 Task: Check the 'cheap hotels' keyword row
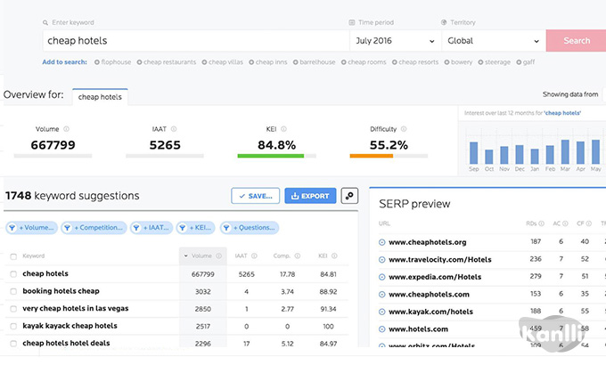[x=13, y=274]
